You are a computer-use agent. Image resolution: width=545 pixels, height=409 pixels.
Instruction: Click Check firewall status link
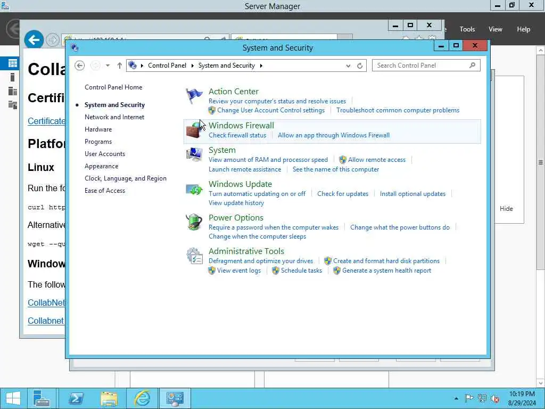[x=237, y=135]
